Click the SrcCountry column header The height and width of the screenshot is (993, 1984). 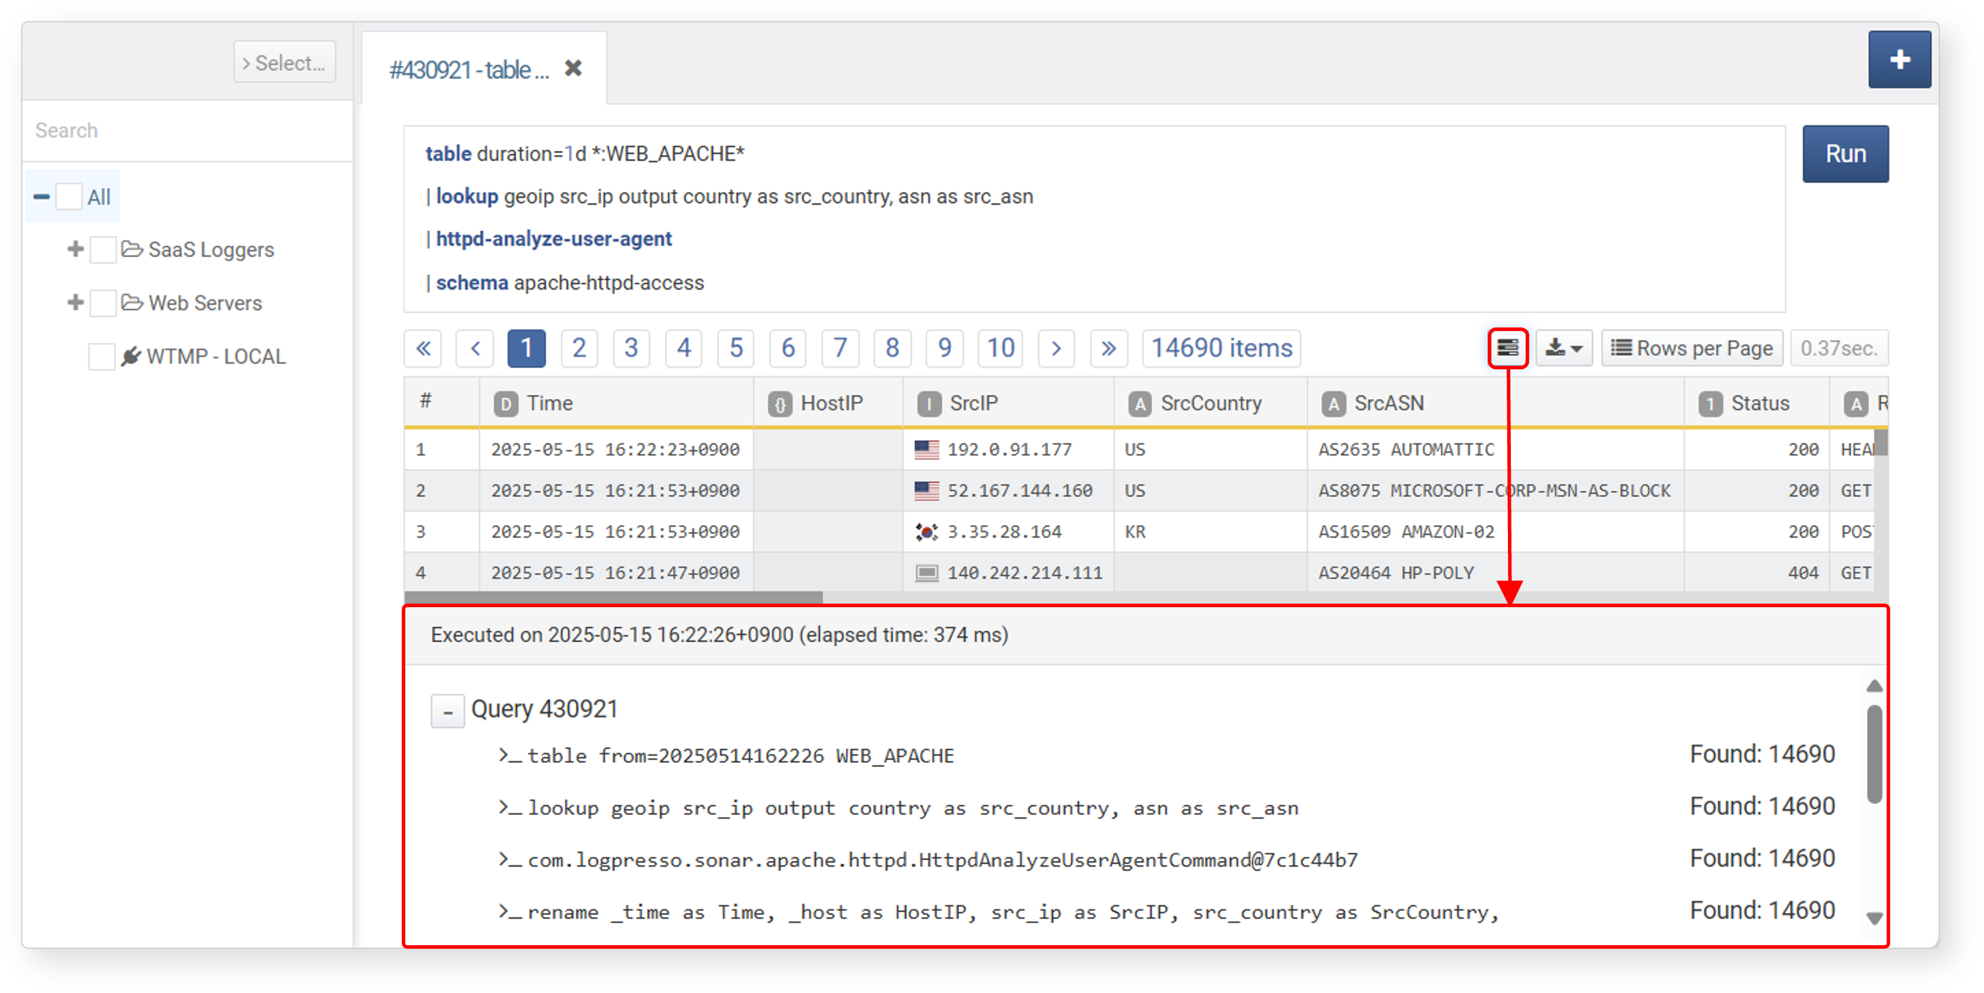[x=1211, y=403]
